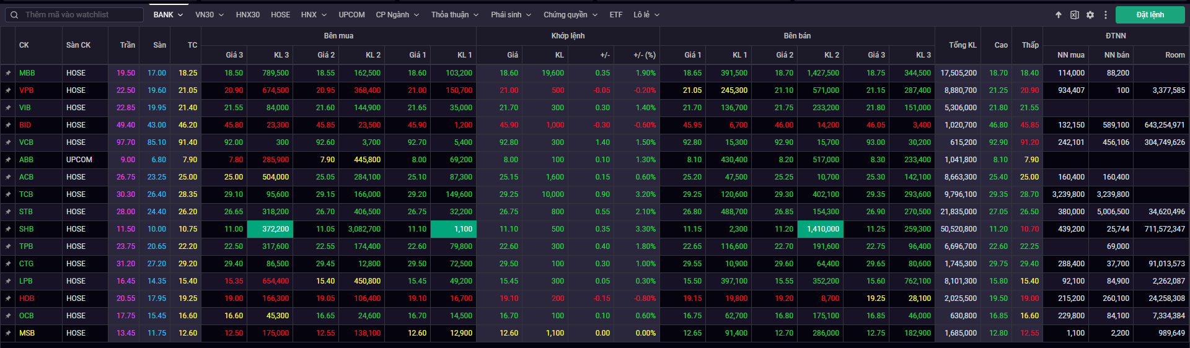Export the price table to Excel

(1074, 15)
